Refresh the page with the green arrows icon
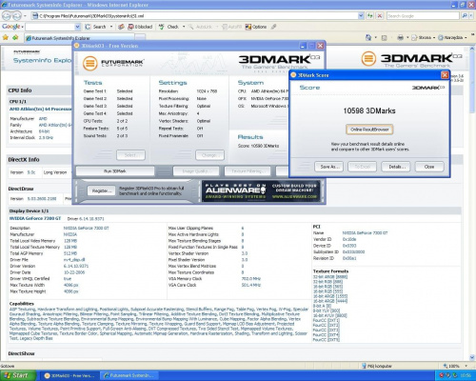The width and height of the screenshot is (476, 381). click(370, 15)
